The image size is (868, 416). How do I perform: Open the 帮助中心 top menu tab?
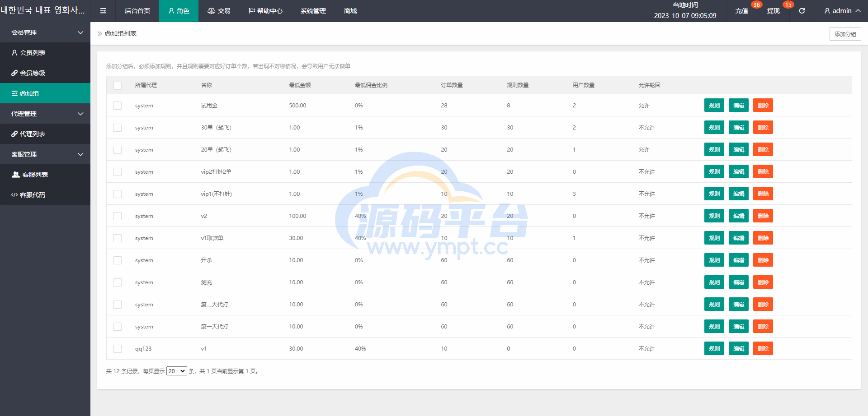265,11
